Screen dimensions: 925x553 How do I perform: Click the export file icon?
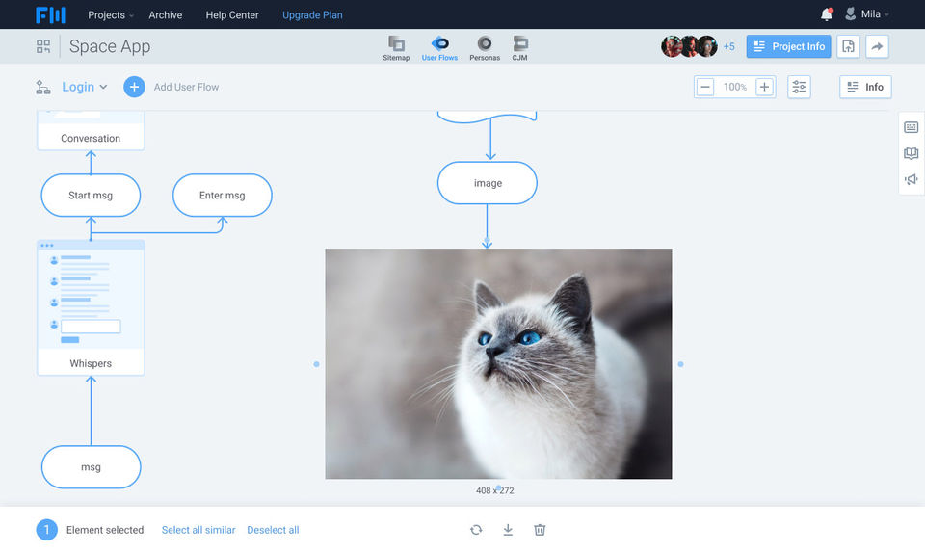click(x=848, y=46)
